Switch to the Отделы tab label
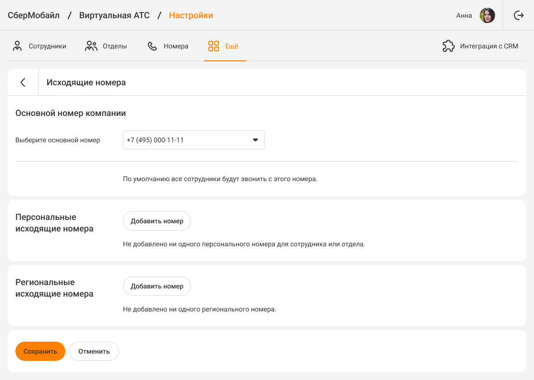 [x=115, y=46]
